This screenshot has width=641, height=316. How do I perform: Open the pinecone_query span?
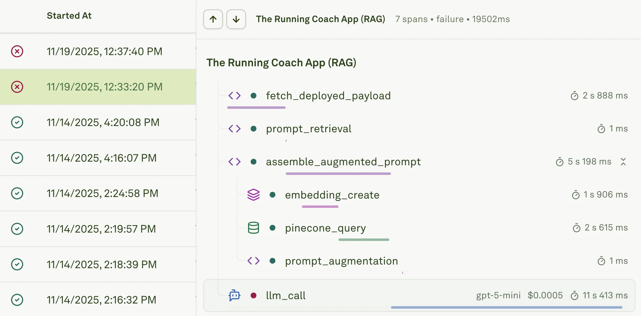click(x=325, y=228)
